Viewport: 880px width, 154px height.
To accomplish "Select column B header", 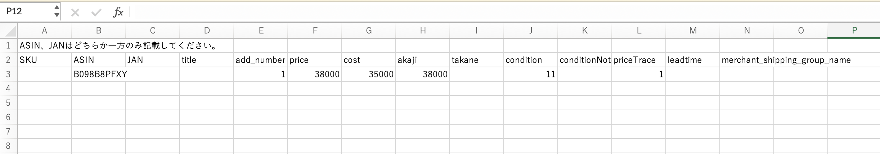I will (x=99, y=31).
